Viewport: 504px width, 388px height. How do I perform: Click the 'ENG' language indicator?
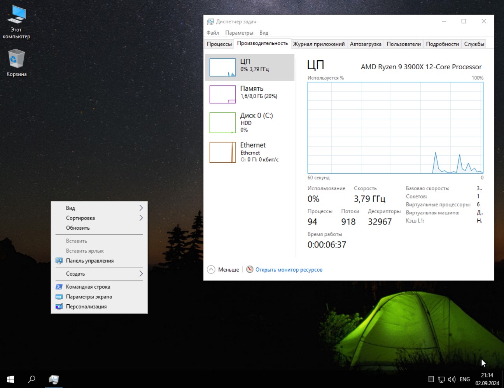(465, 379)
